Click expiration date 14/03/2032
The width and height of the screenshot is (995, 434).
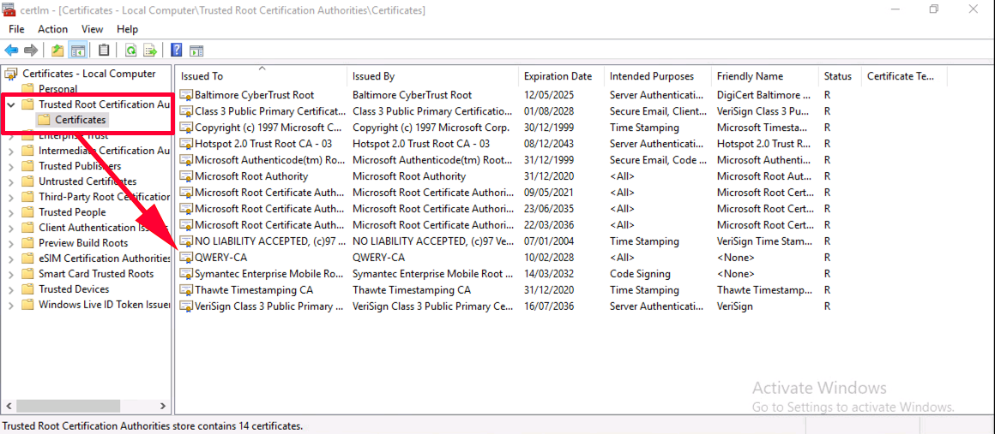point(547,274)
